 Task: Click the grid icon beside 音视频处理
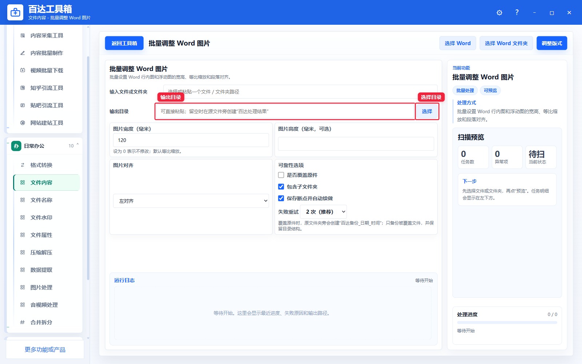click(23, 305)
